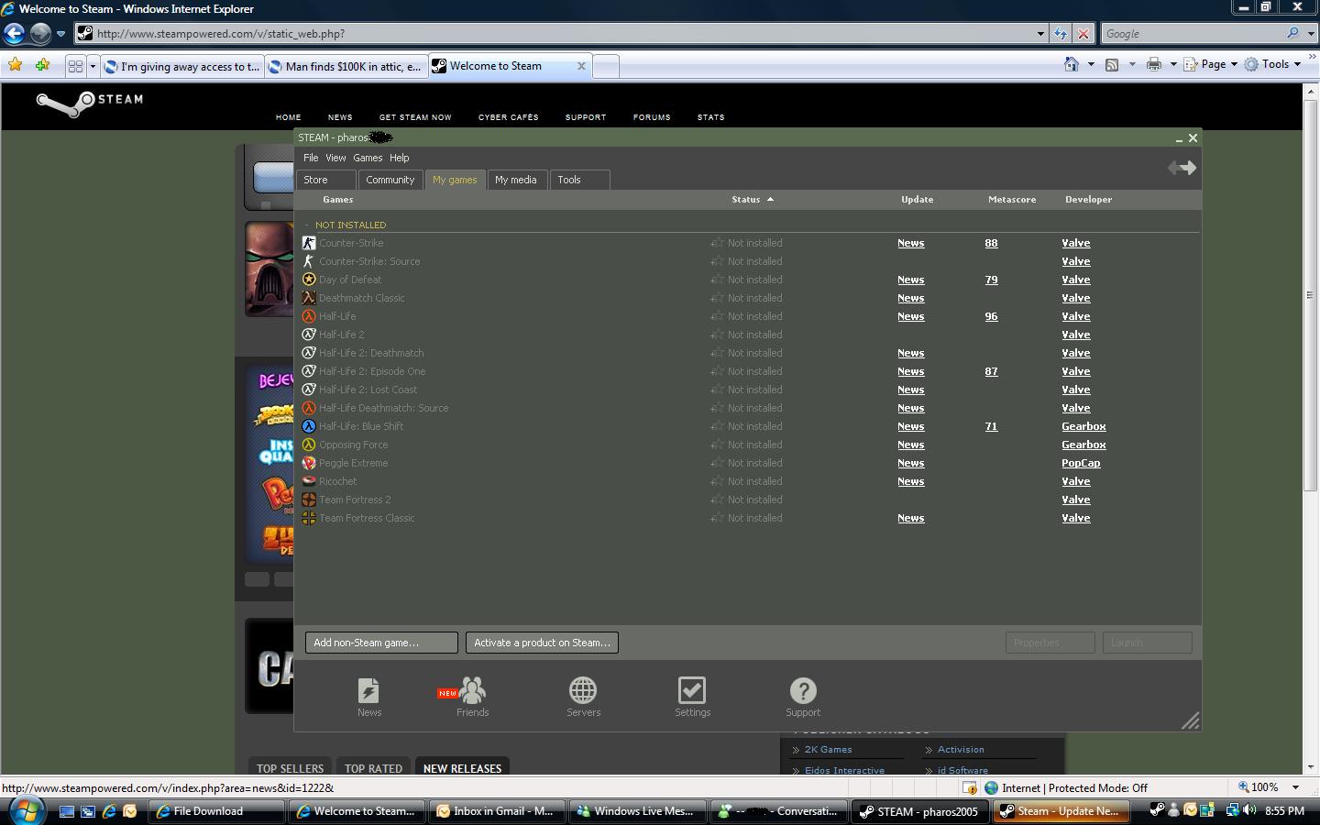The image size is (1320, 825).
Task: Toggle favorite star for Half-Life 2: Episode One
Action: [717, 371]
